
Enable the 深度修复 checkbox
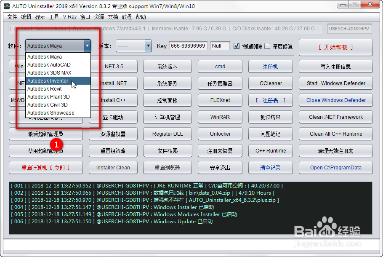click(x=267, y=46)
